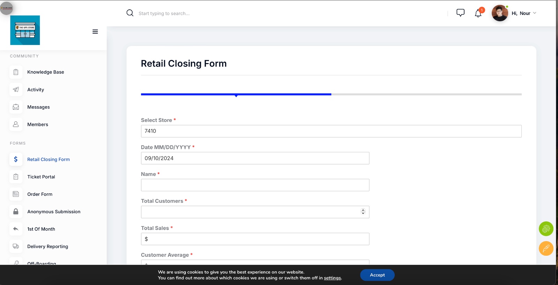
Task: Accept the cookies notice
Action: click(377, 275)
